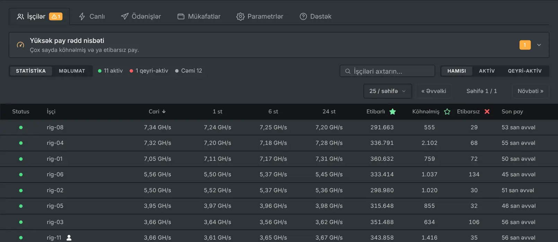
Task: Click rig-04 stale shares 2.102
Action: (429, 143)
